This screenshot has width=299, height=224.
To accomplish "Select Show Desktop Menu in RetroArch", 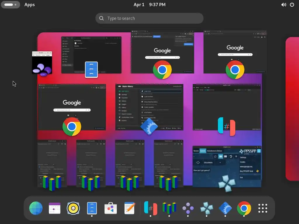I will (x=161, y=102).
